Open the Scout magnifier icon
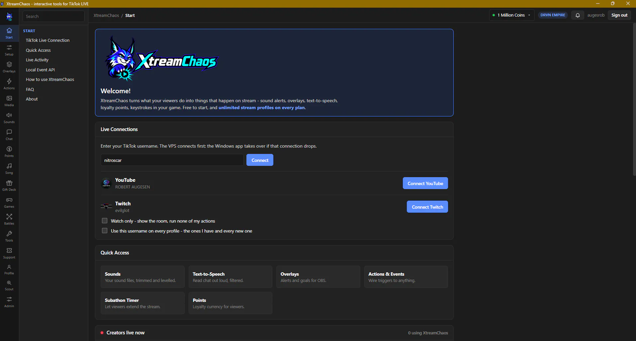This screenshot has height=341, width=636. [9, 285]
